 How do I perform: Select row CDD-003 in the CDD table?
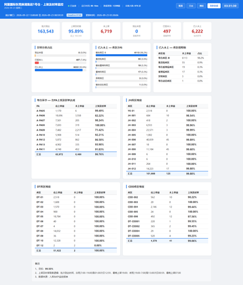167,202
